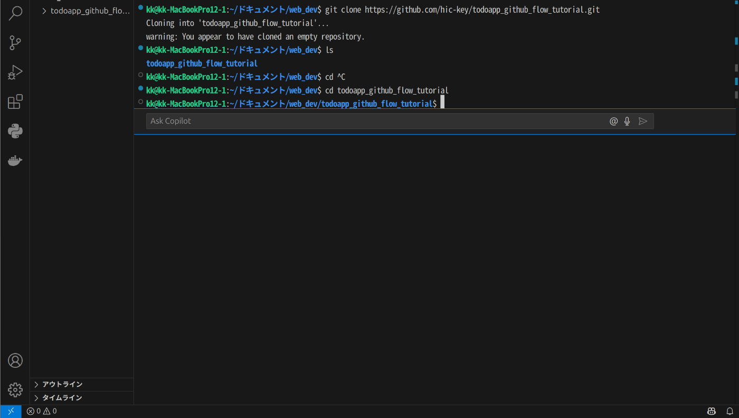Open the Search view in activity bar
The height and width of the screenshot is (418, 739).
[15, 13]
